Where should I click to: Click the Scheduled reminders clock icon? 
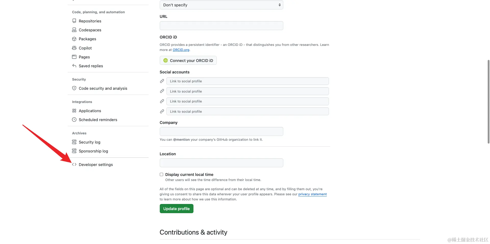[x=74, y=120]
